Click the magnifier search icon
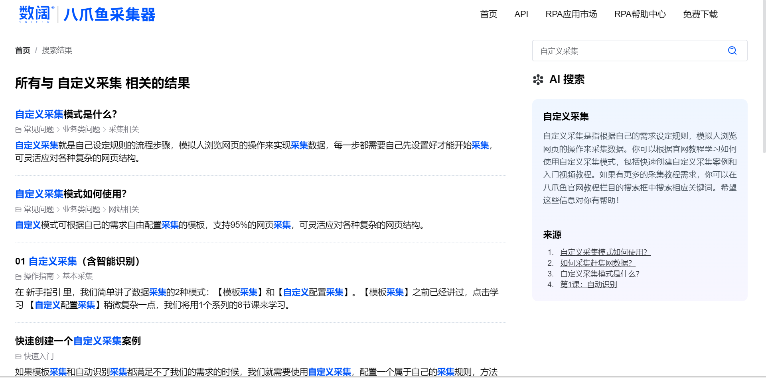This screenshot has width=766, height=378. point(732,51)
